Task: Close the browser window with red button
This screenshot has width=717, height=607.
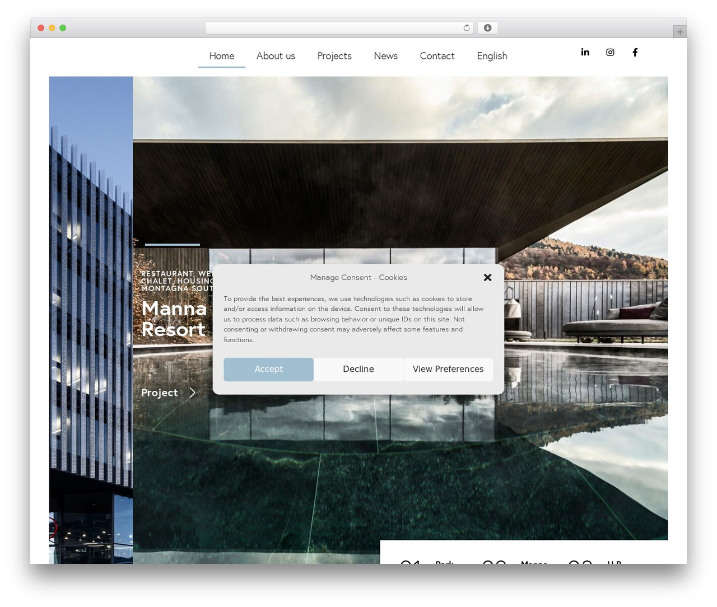Action: pos(41,28)
